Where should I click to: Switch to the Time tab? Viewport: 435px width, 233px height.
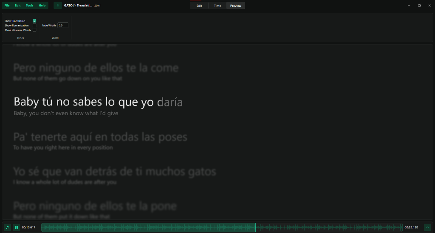point(217,6)
